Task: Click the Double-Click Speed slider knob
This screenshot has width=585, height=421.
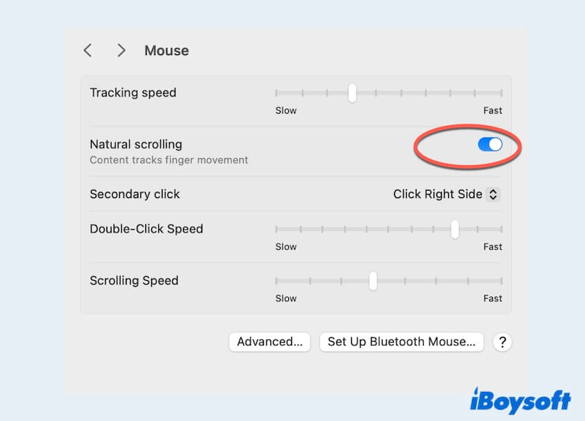Action: point(455,230)
